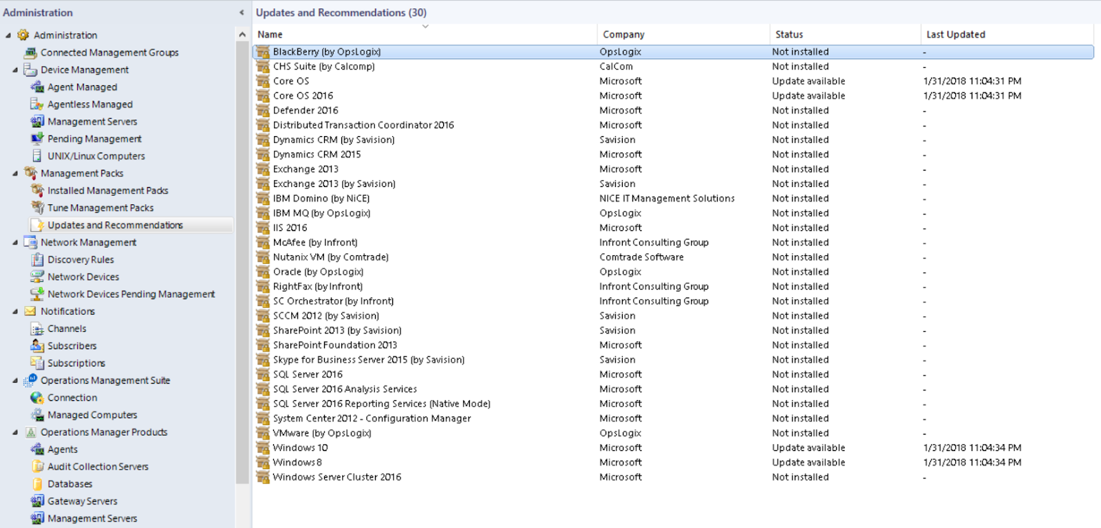
Task: Click the Network Devices icon
Action: coord(37,276)
